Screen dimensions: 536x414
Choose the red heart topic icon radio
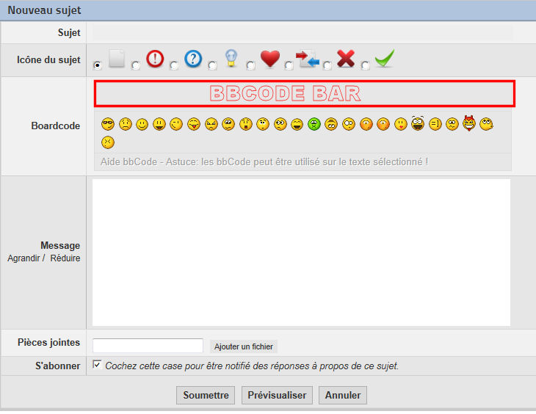(250, 65)
